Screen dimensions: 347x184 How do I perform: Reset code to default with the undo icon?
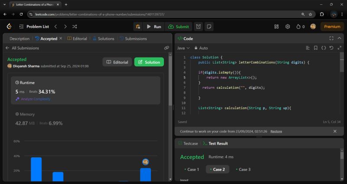click(x=331, y=48)
